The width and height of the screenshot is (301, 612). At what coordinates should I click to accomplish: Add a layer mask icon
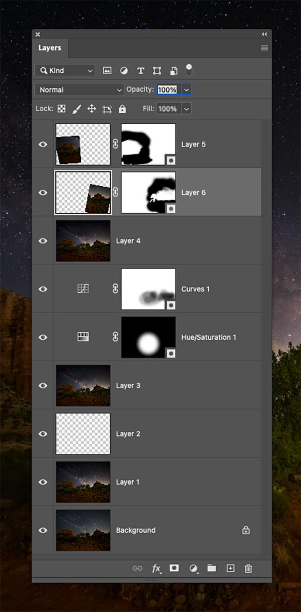pos(174,568)
